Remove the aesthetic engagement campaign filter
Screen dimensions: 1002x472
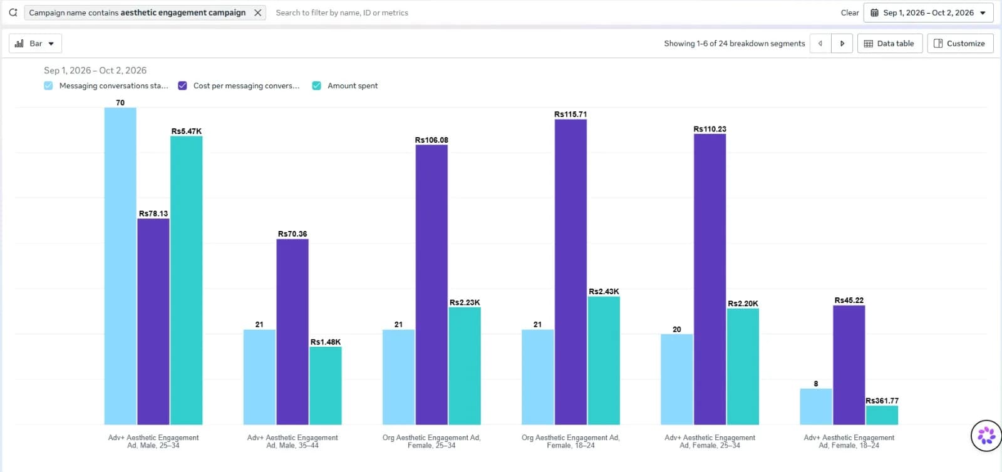257,13
